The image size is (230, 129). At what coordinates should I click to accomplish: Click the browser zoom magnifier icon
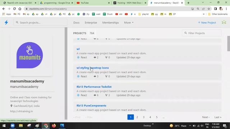(x=198, y=9)
